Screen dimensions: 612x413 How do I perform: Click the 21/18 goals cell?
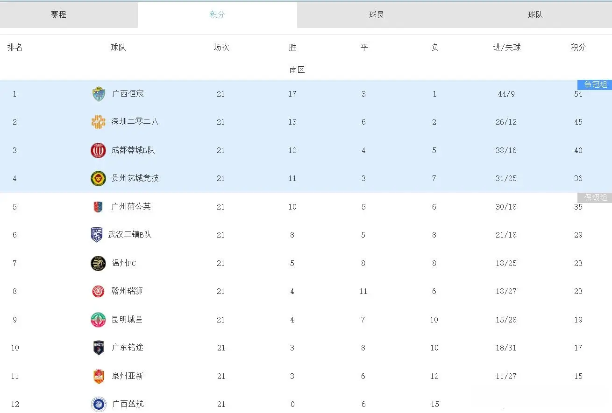click(x=506, y=235)
